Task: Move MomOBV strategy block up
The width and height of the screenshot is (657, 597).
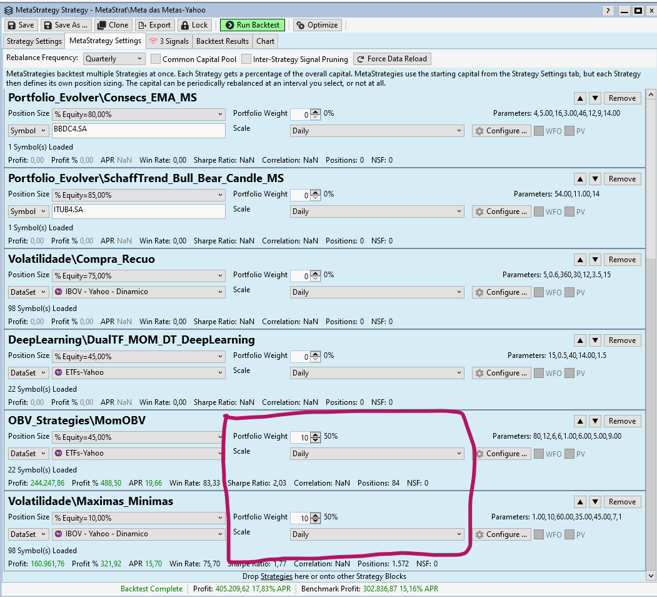Action: click(580, 421)
